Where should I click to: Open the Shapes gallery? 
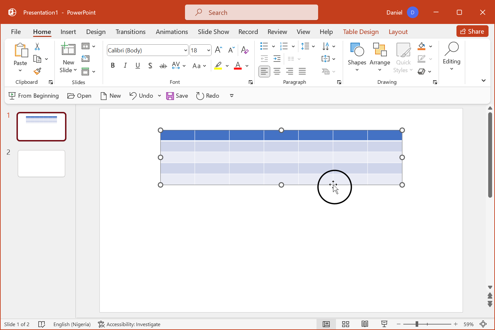(x=357, y=57)
